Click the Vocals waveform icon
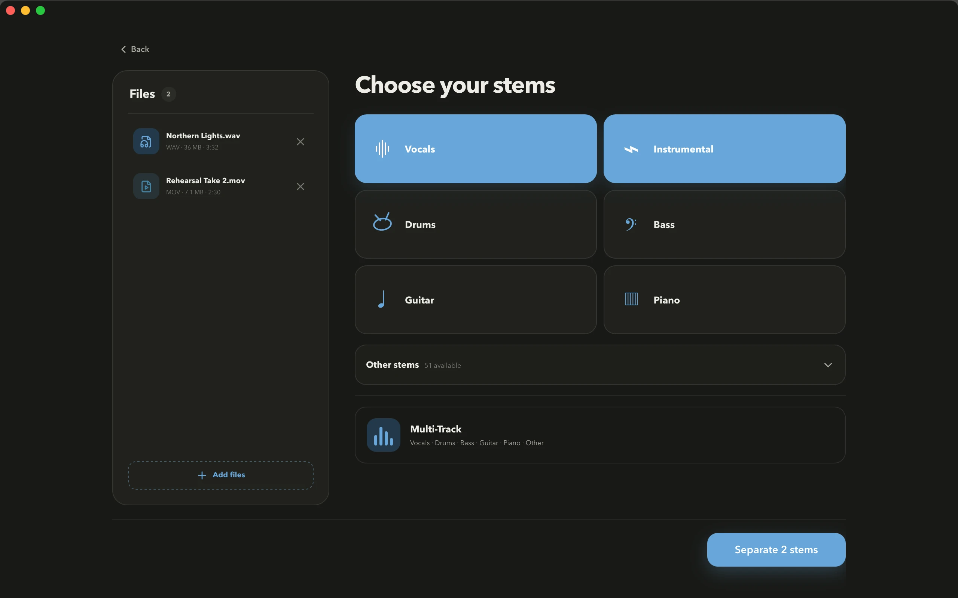 point(382,149)
